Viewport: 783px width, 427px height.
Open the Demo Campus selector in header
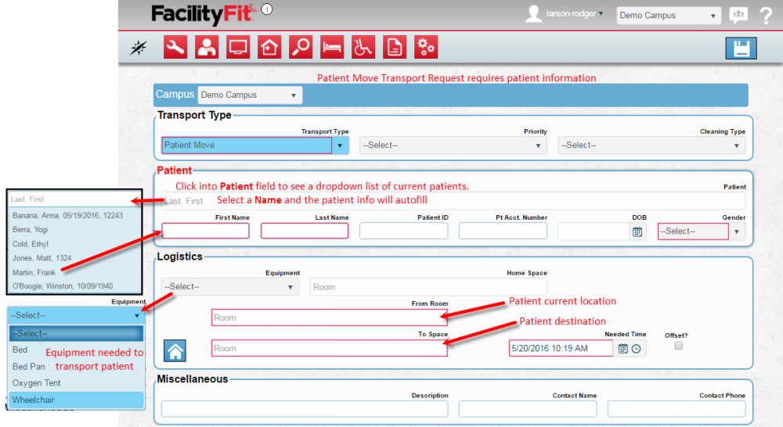pyautogui.click(x=669, y=16)
